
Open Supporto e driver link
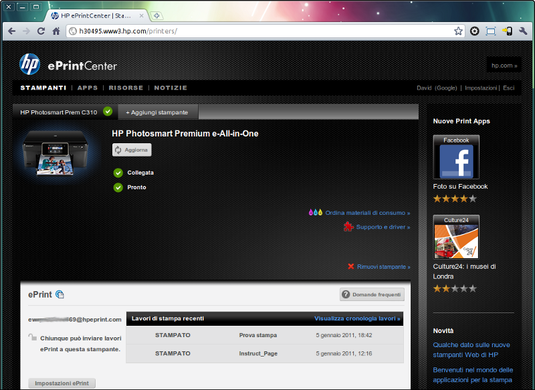pyautogui.click(x=383, y=227)
